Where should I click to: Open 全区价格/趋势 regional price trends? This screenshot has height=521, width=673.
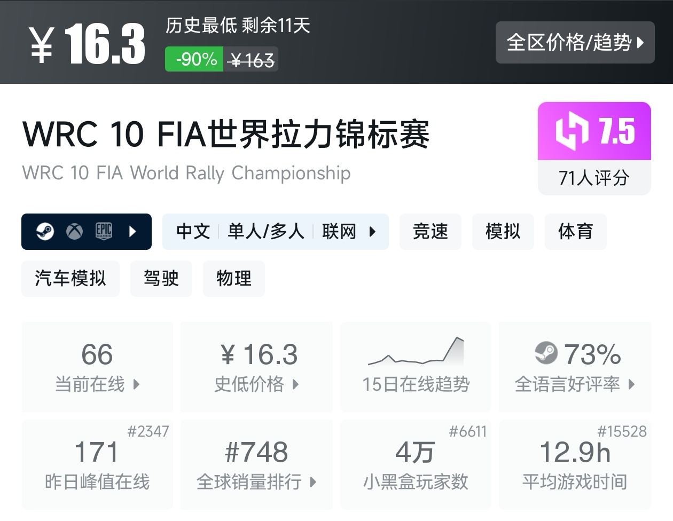[x=575, y=43]
